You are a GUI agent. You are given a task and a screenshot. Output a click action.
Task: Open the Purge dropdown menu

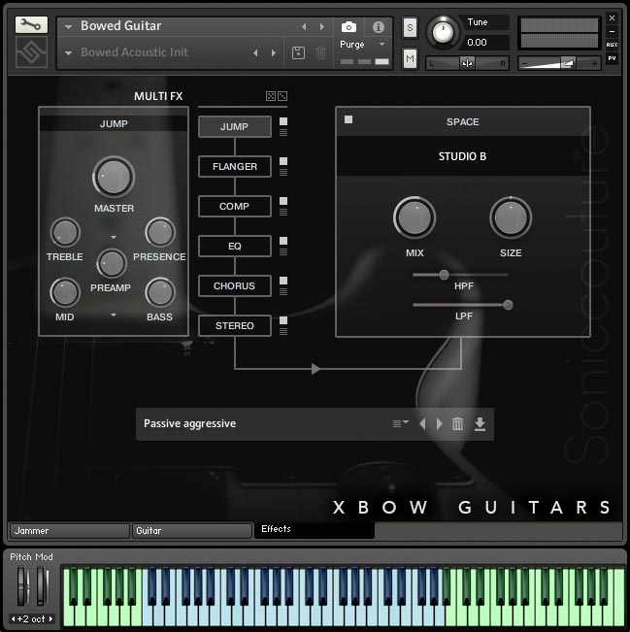[381, 44]
